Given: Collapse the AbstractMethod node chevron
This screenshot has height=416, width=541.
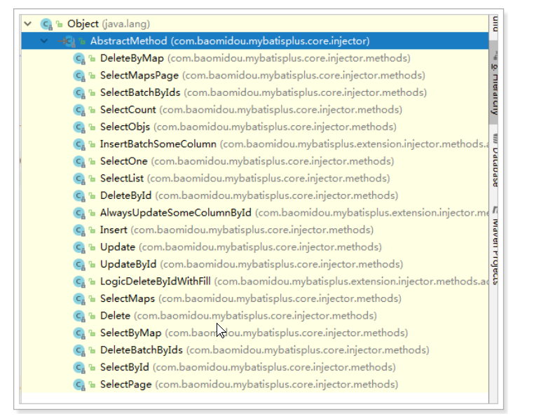Looking at the screenshot, I should [x=44, y=41].
